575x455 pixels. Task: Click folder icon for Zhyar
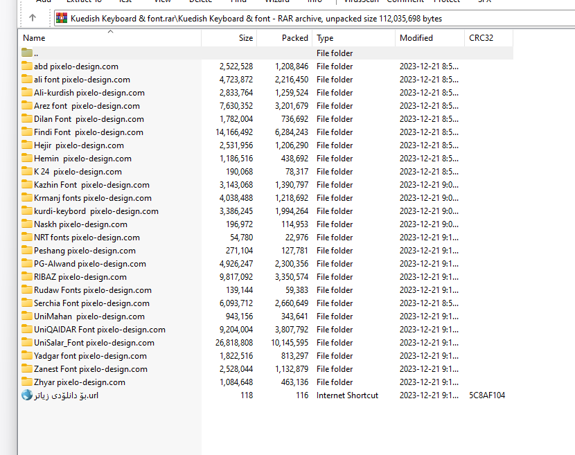tap(27, 382)
